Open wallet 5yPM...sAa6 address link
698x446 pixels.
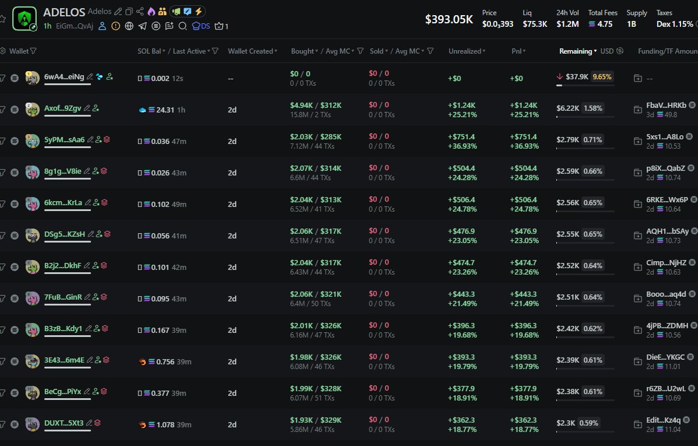coord(64,140)
